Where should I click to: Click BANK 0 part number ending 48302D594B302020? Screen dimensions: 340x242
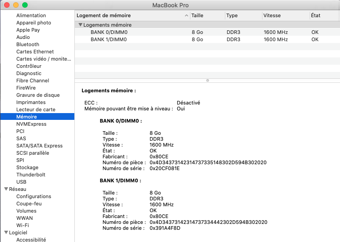tap(208, 163)
